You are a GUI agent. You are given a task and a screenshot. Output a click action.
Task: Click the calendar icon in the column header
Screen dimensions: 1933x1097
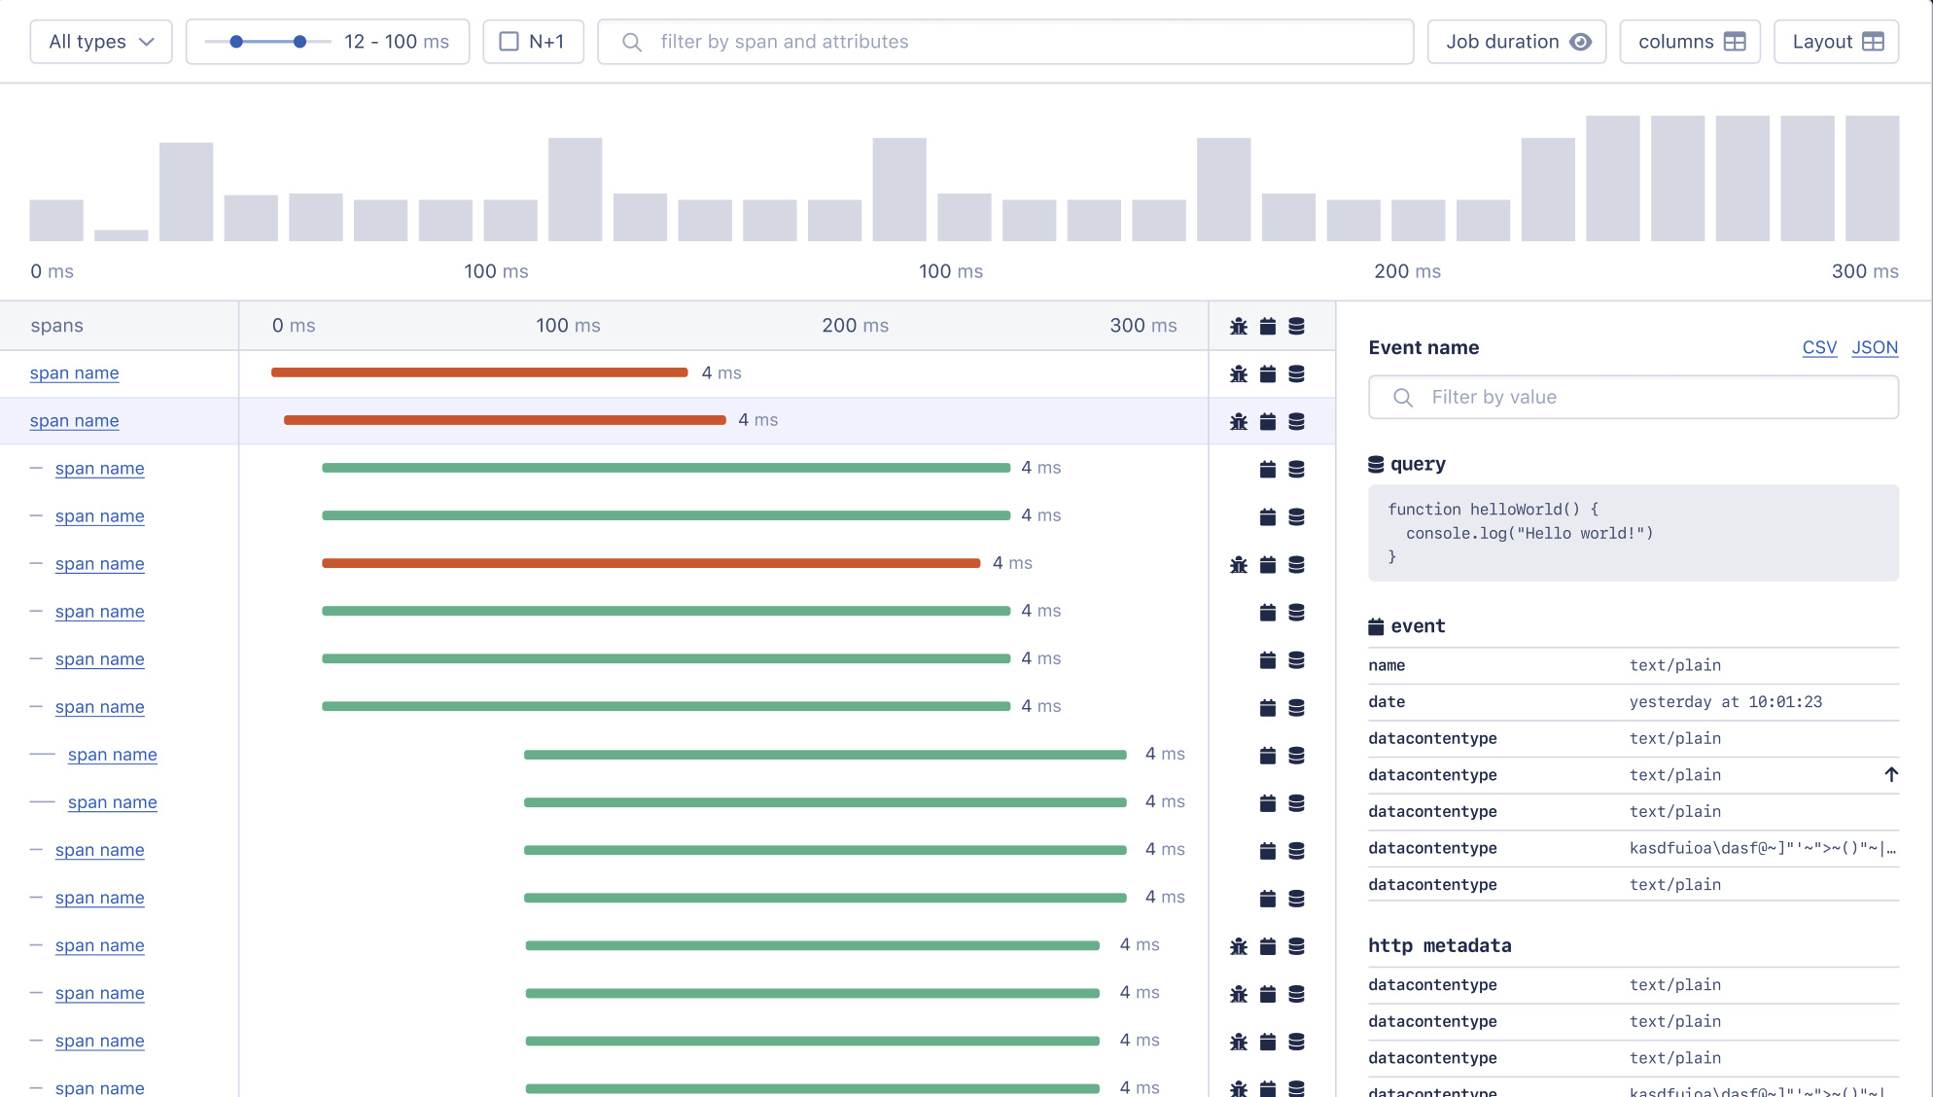pyautogui.click(x=1267, y=326)
